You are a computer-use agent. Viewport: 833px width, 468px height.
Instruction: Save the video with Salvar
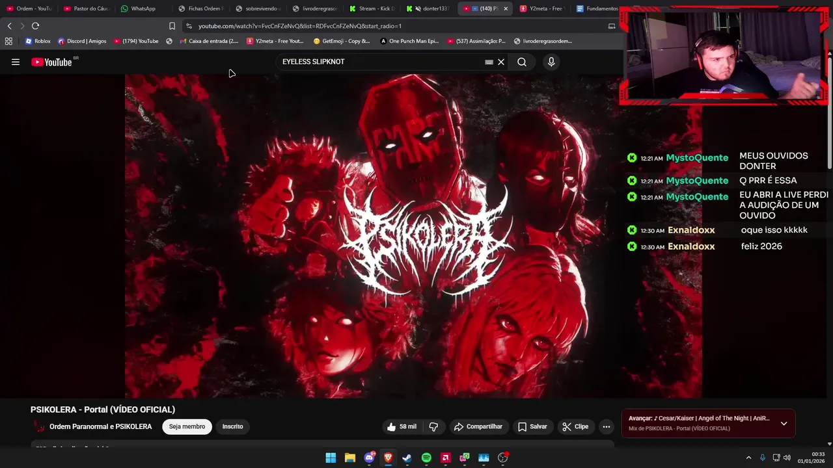pyautogui.click(x=532, y=426)
